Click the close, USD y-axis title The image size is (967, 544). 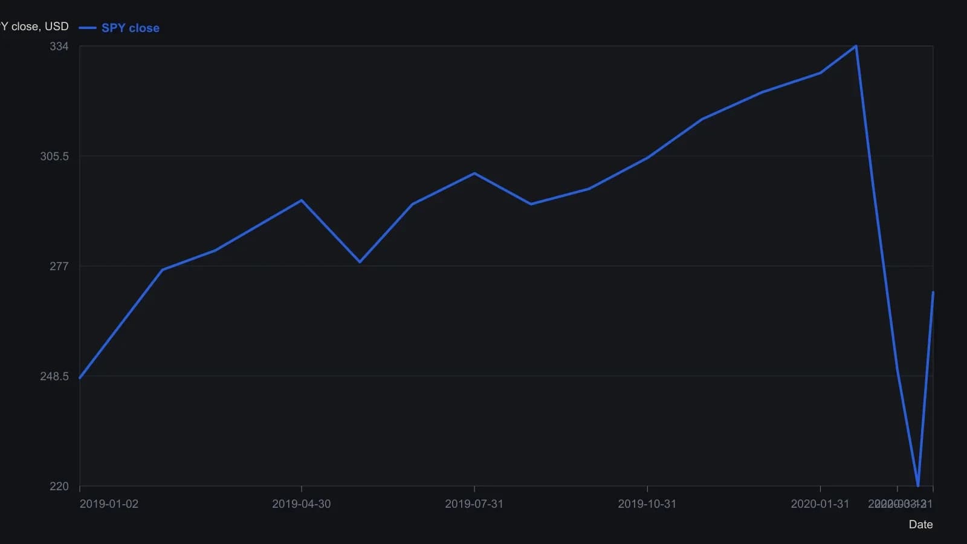coord(34,26)
